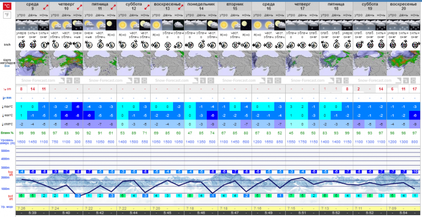Select the суббота 19 day header
Screen dimensions: 422x217
click(370, 7)
